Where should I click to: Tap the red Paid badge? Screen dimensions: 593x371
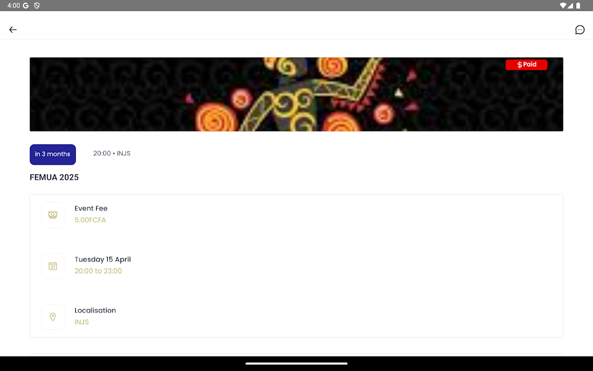click(x=526, y=65)
